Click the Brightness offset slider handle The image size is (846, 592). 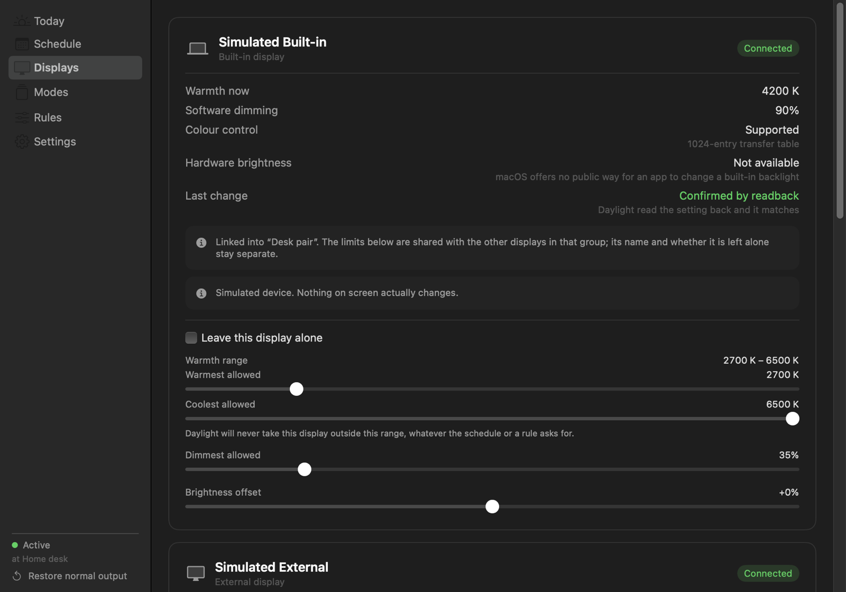pos(492,506)
